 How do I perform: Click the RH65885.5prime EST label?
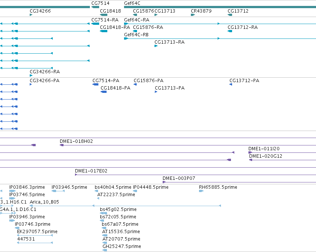pyautogui.click(x=218, y=187)
